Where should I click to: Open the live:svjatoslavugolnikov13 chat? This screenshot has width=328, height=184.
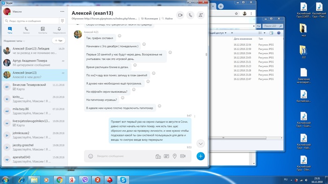(35, 123)
